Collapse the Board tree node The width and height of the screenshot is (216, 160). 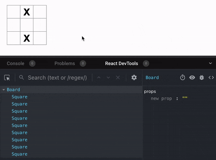4,90
